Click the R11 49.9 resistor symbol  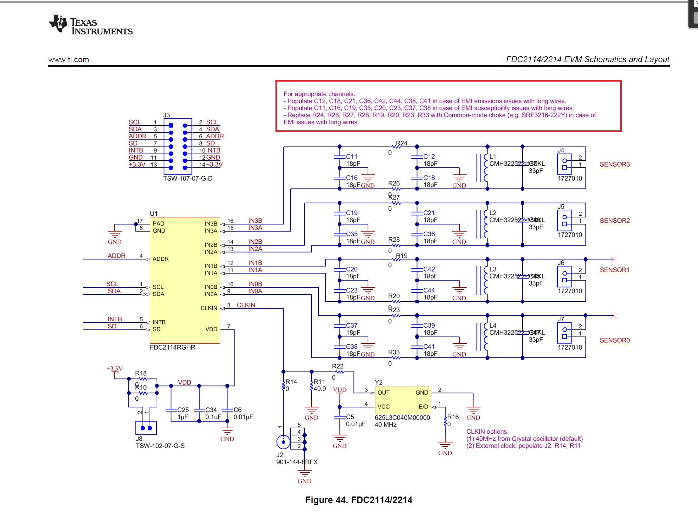(x=312, y=386)
